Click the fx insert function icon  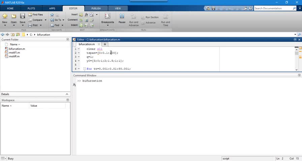(86, 14)
